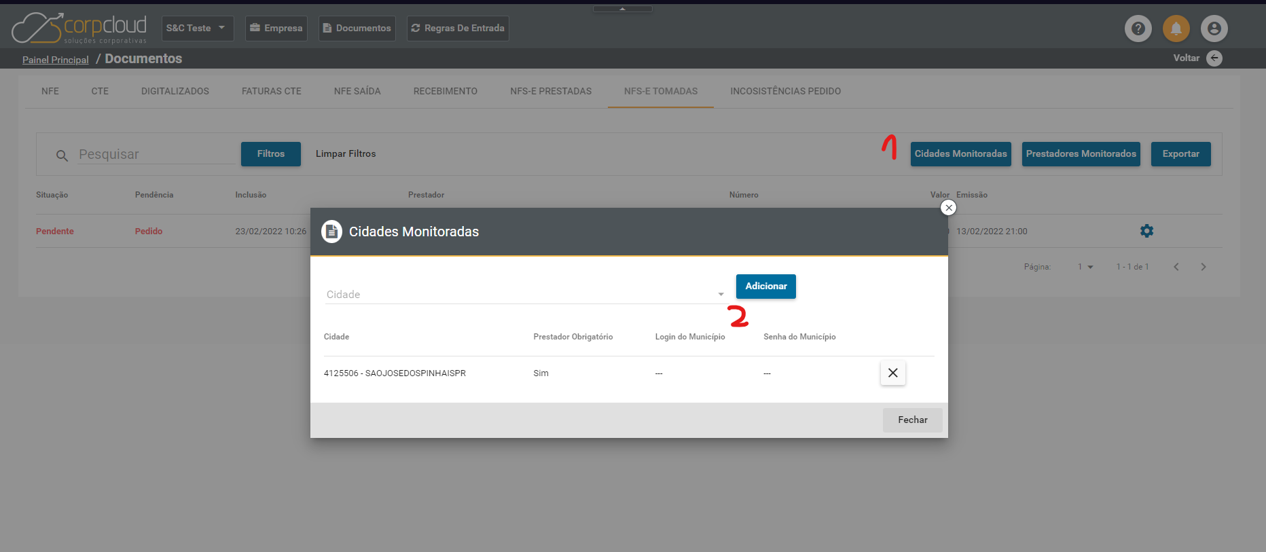Click the Pedido pendência cell
The height and width of the screenshot is (552, 1266).
(x=149, y=232)
